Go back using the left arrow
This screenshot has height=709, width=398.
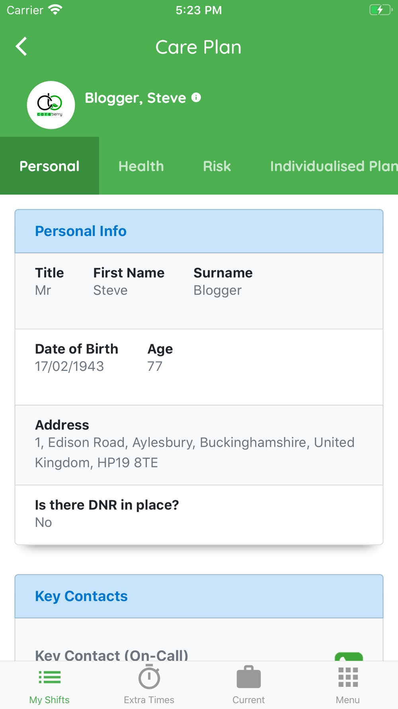[x=21, y=47]
